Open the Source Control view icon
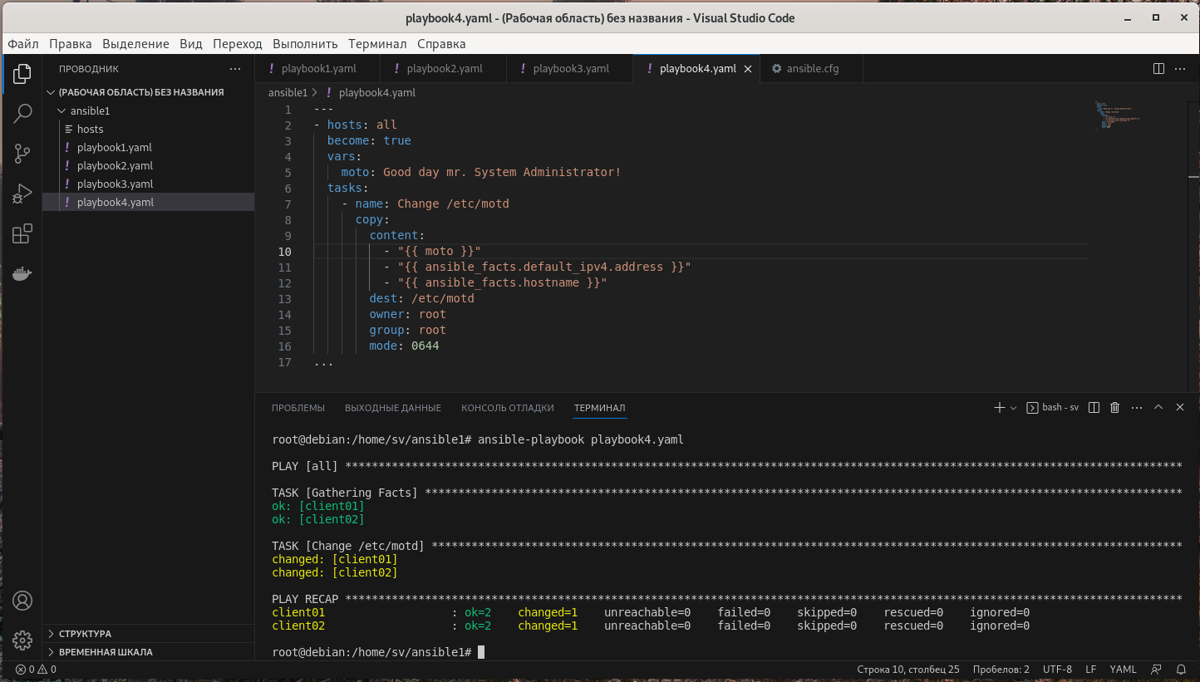The height and width of the screenshot is (682, 1200). (22, 154)
